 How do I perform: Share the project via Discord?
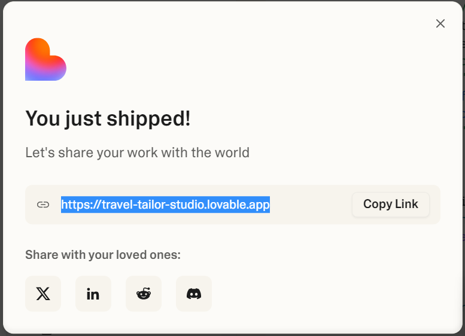coord(194,294)
